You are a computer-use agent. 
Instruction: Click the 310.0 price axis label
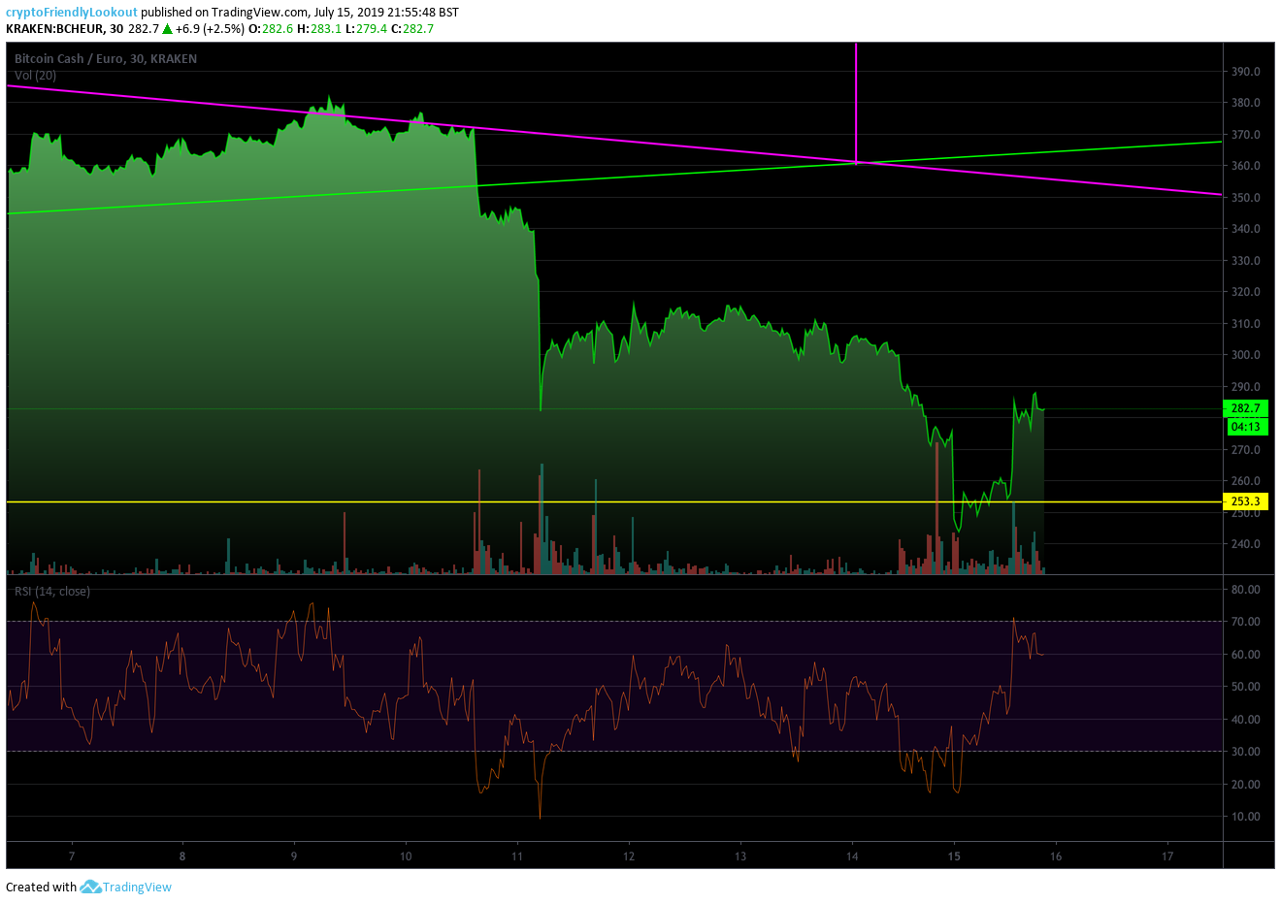pos(1246,324)
